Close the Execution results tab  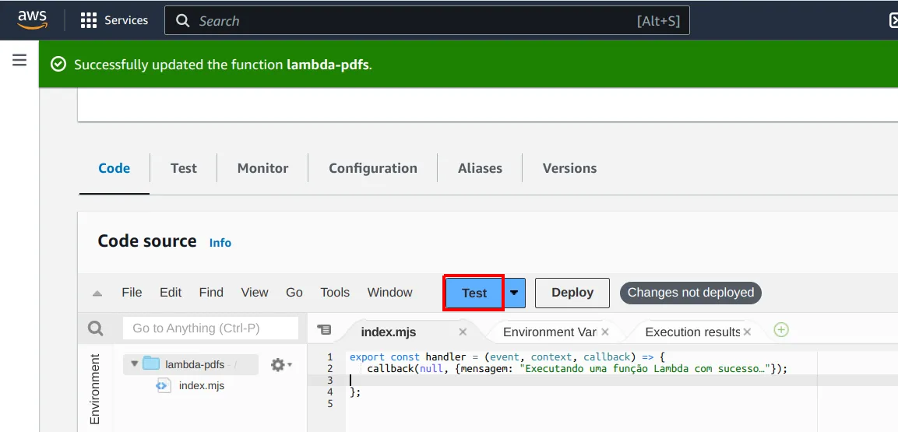pos(747,332)
